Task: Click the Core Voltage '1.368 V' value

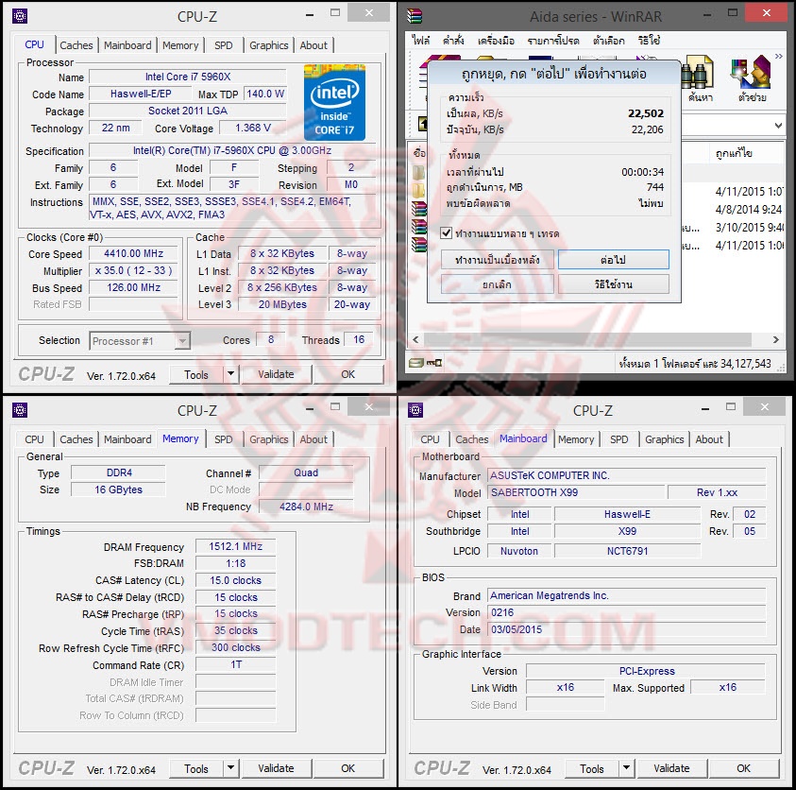Action: coord(253,128)
